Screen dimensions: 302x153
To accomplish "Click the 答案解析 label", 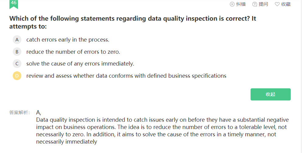I will click(x=20, y=113).
